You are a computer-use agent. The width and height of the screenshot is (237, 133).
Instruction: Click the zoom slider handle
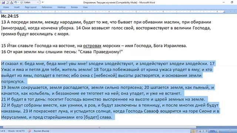(230, 131)
